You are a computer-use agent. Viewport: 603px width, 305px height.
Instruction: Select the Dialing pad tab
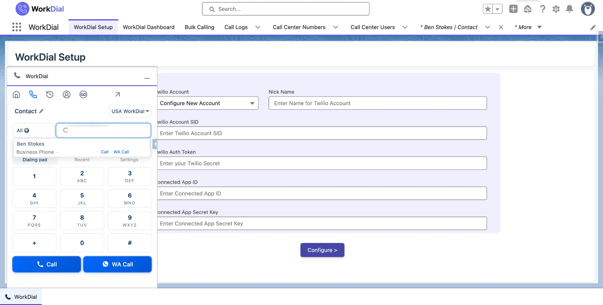[35, 160]
